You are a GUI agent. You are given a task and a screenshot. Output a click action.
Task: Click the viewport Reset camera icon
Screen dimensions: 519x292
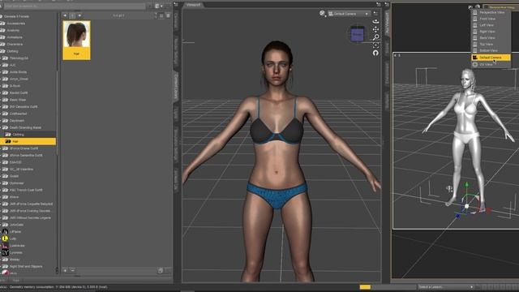375,53
